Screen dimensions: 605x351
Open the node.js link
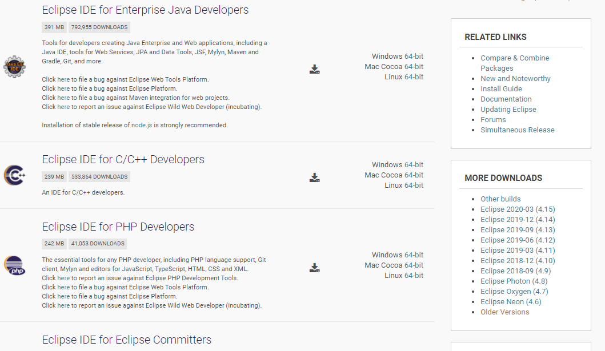pos(142,125)
